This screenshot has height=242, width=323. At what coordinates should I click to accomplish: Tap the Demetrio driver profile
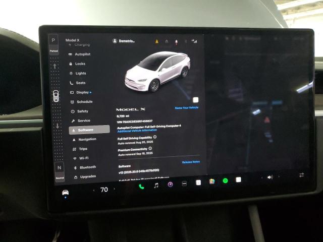click(124, 41)
